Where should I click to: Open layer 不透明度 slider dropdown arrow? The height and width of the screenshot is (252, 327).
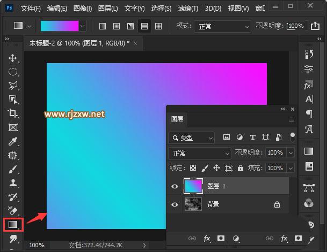point(290,153)
